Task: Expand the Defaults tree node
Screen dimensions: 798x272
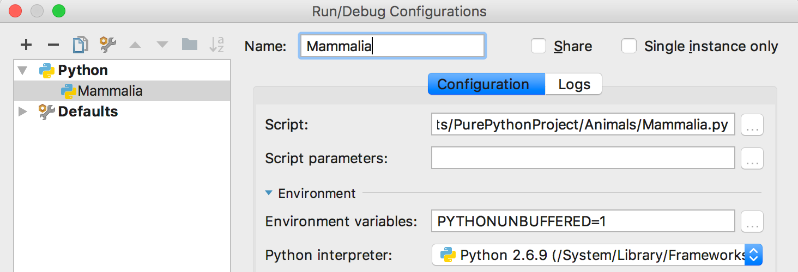Action: tap(22, 112)
